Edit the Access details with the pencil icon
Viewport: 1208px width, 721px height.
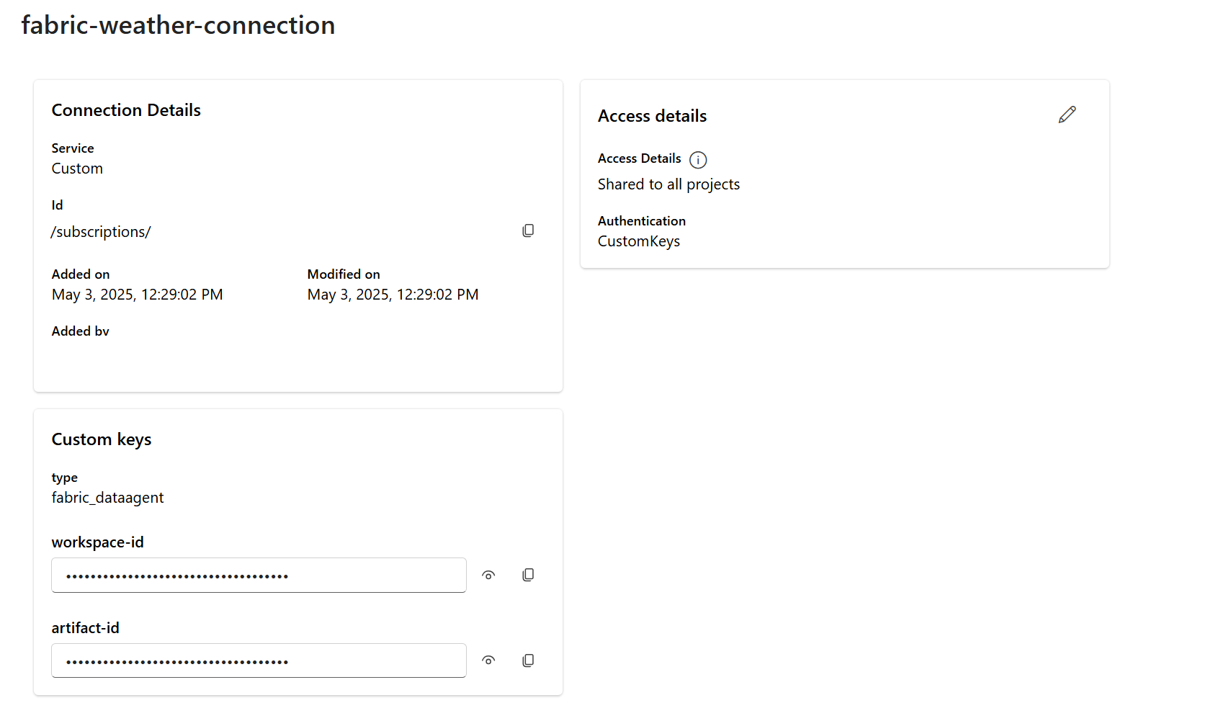coord(1067,115)
